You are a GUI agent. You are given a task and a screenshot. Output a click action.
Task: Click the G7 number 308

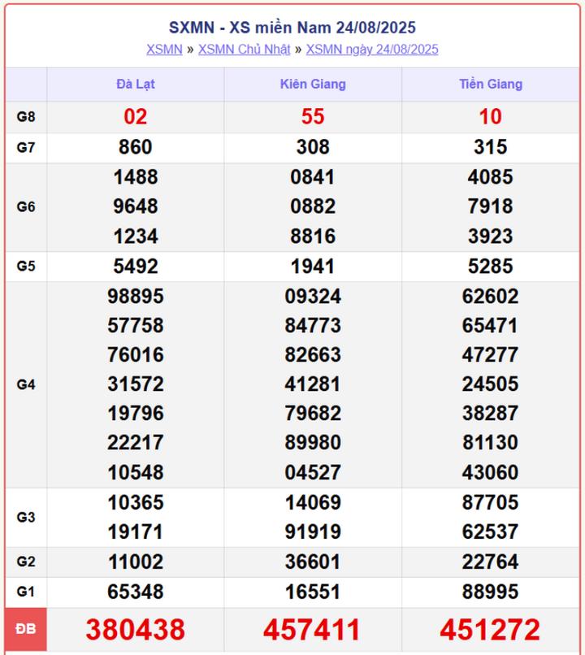(x=313, y=147)
